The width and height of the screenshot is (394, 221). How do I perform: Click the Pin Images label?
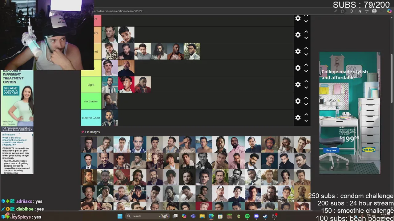[x=92, y=132]
